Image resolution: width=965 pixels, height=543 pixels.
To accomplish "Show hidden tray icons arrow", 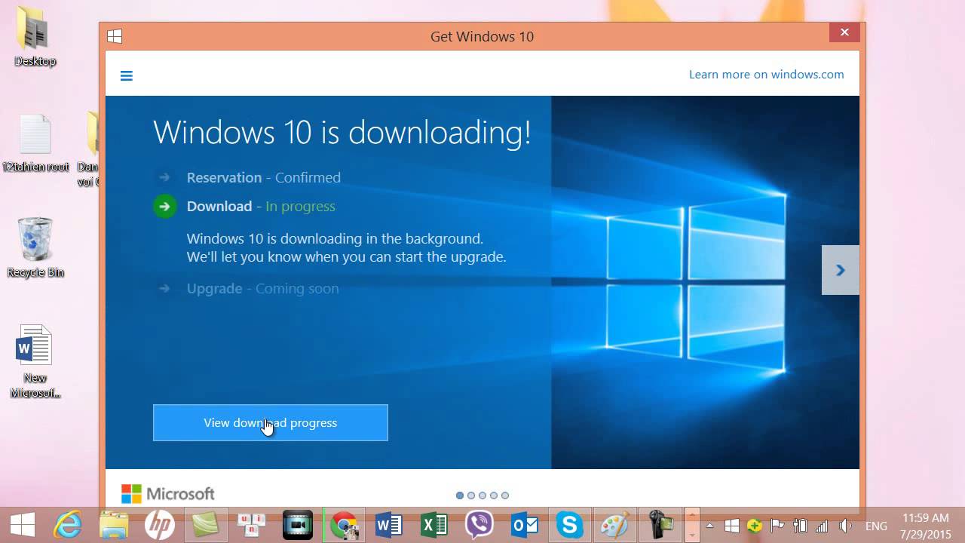I will 709,526.
